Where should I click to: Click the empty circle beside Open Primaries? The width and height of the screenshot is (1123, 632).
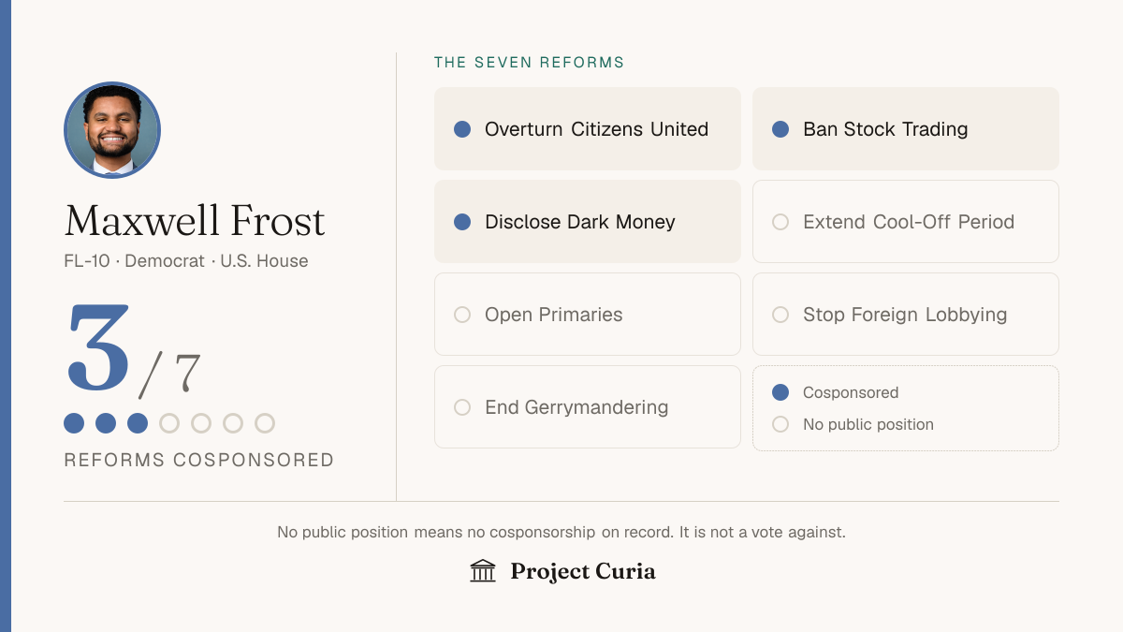[462, 315]
